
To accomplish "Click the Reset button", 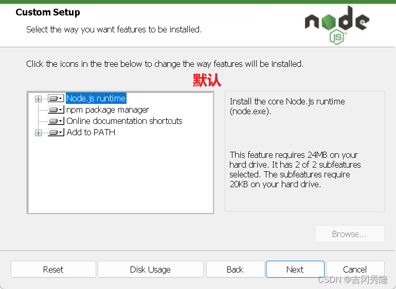I will point(53,269).
